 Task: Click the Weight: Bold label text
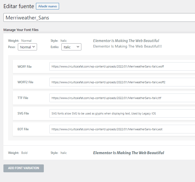(18, 153)
